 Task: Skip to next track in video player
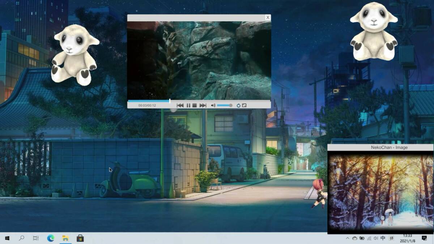pos(203,105)
